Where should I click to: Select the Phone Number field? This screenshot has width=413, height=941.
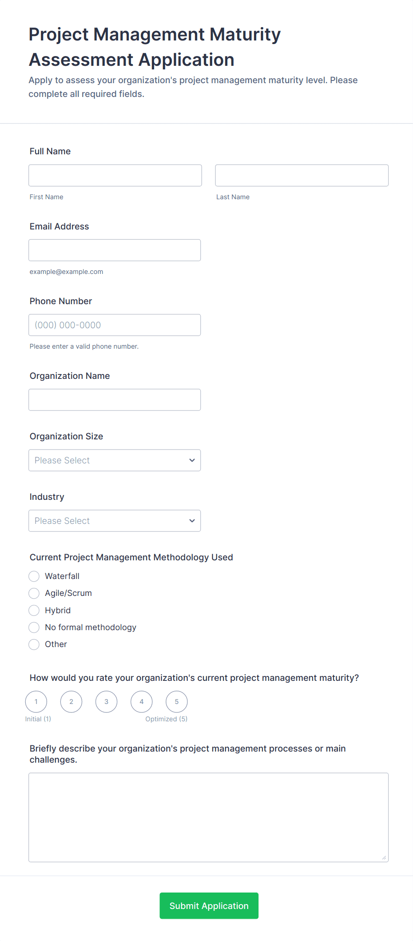point(114,325)
